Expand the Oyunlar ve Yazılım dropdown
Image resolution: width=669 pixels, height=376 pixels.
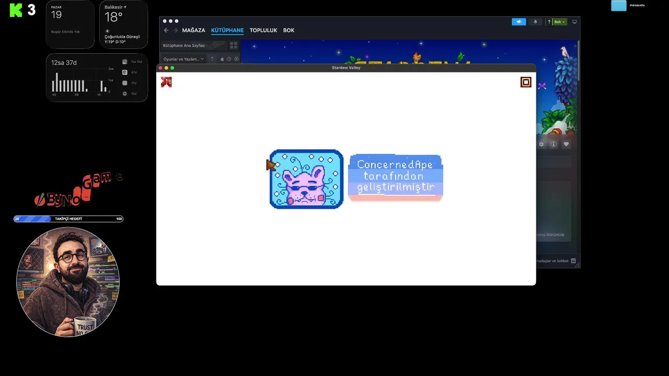183,59
